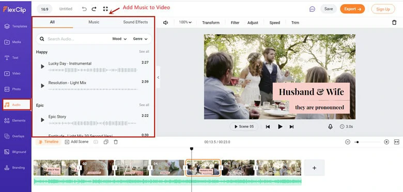Collapse the audio side panel arrow
The height and width of the screenshot is (192, 403).
158,77
